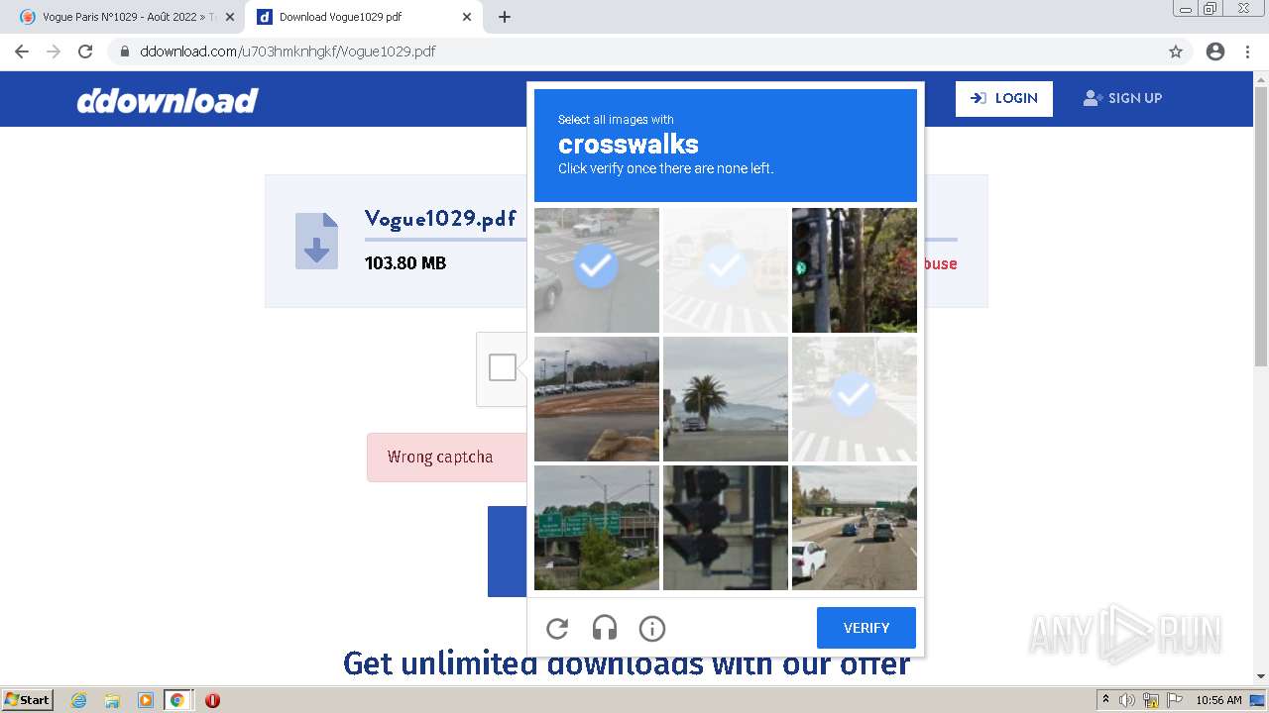Image resolution: width=1269 pixels, height=713 pixels.
Task: Deselect faded top-middle crosswalk tile
Action: tap(726, 270)
